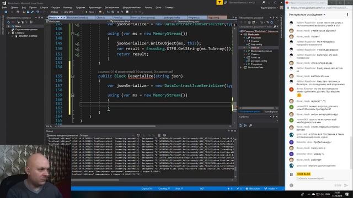Click the Clear All icon in Output toolbar

[x=159, y=135]
